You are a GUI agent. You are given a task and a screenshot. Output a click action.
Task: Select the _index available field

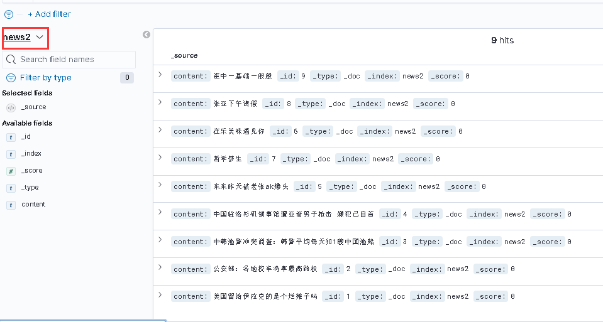click(x=31, y=153)
